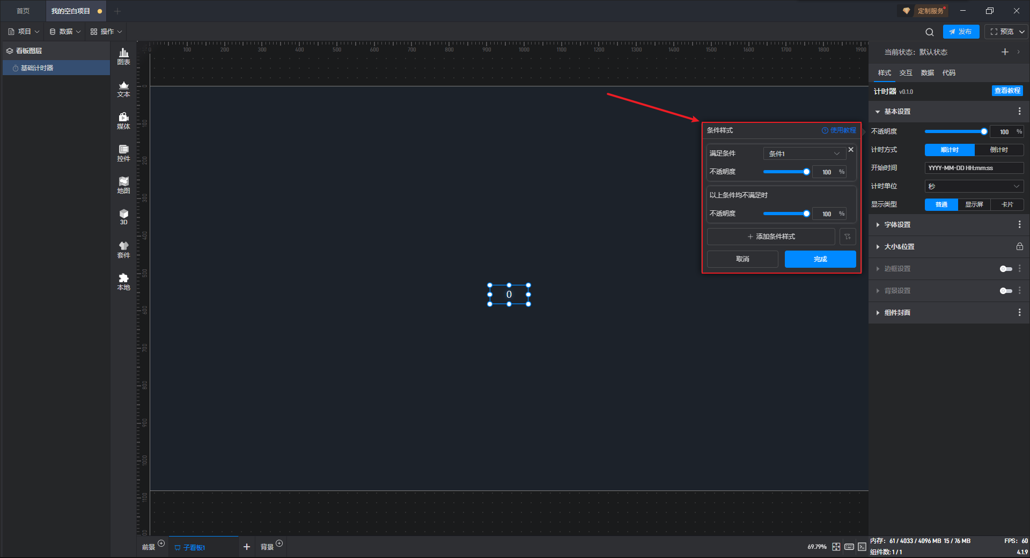Open the 套件 kit component panel
1030x558 pixels.
coord(123,249)
